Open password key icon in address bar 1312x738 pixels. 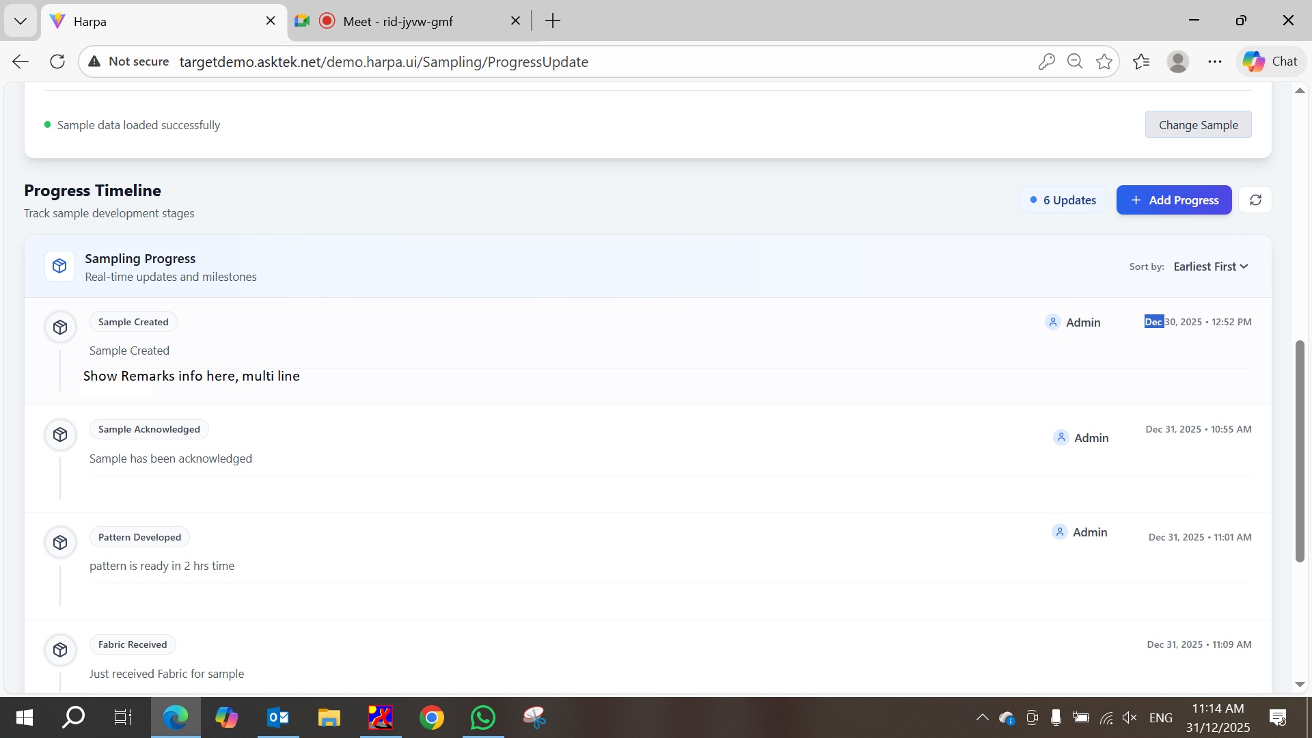(x=1046, y=62)
